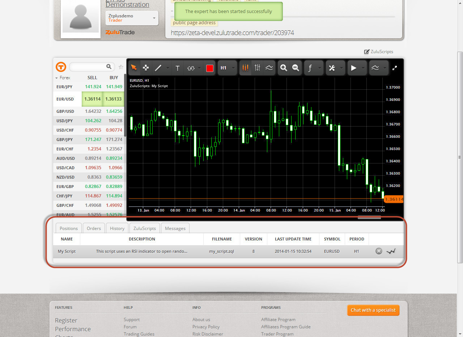Select the up/down arrows marker tool

coord(191,68)
